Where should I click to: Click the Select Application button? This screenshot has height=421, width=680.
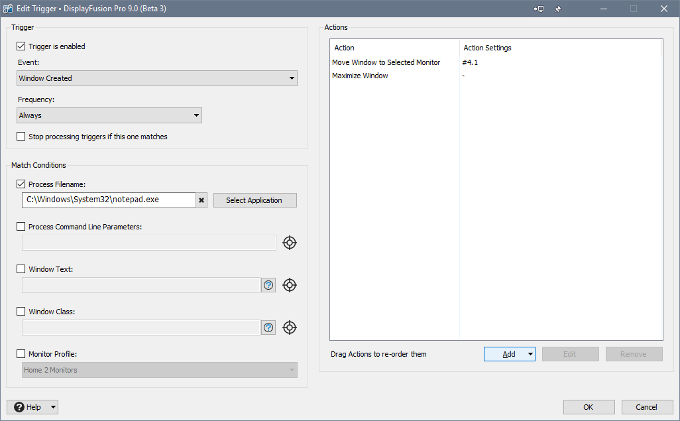[255, 200]
